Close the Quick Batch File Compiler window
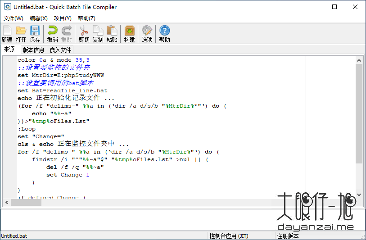 coord(355,7)
